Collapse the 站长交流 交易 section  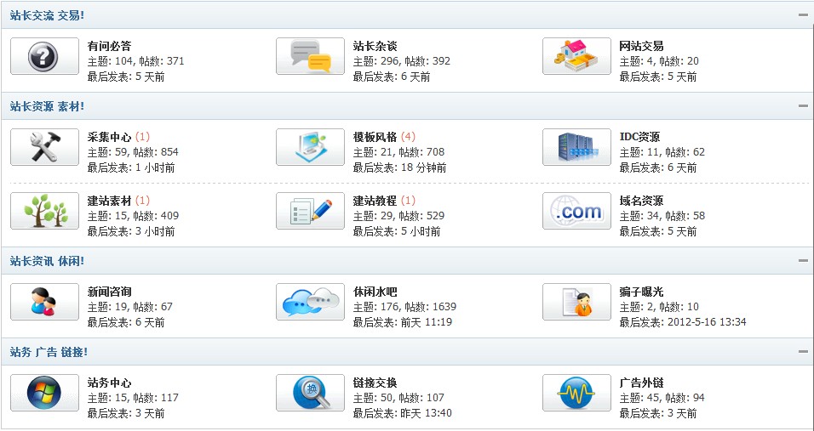802,15
